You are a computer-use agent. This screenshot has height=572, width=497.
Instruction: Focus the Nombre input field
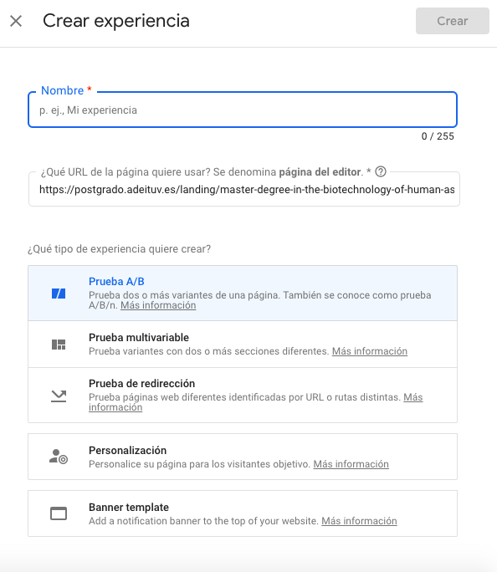243,110
